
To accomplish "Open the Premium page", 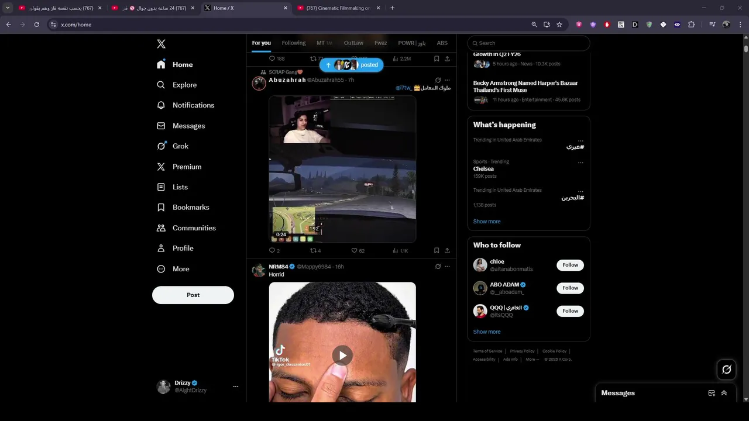I will [179, 167].
